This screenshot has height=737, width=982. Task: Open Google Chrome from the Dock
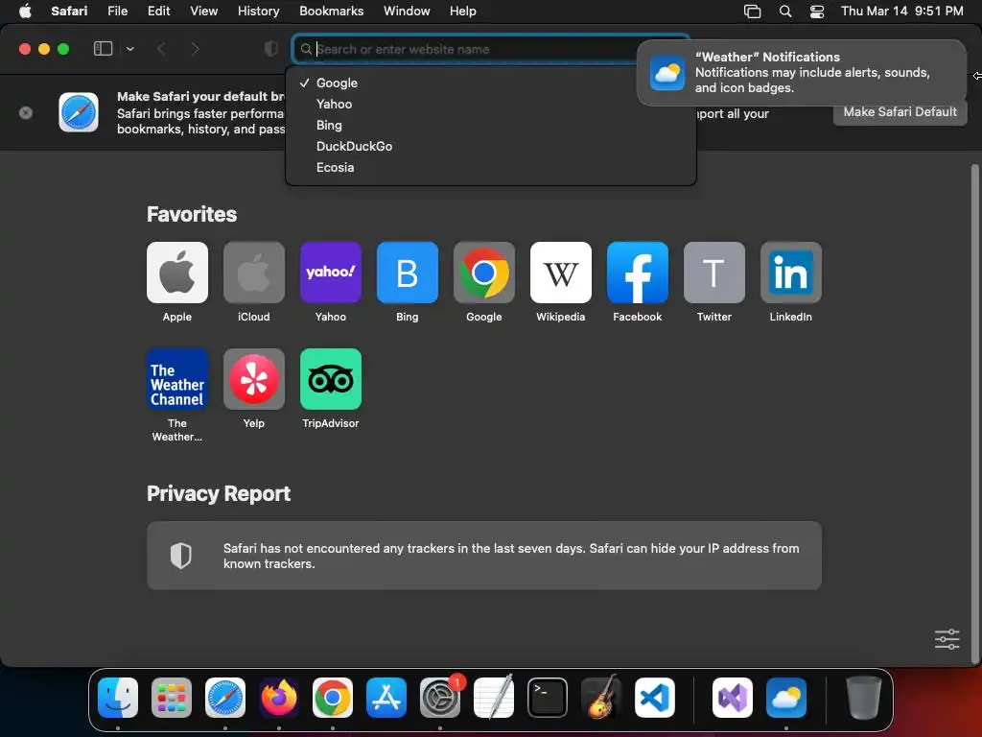(333, 698)
